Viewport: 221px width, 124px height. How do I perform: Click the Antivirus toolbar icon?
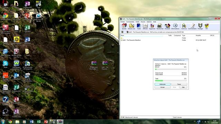point(184,27)
